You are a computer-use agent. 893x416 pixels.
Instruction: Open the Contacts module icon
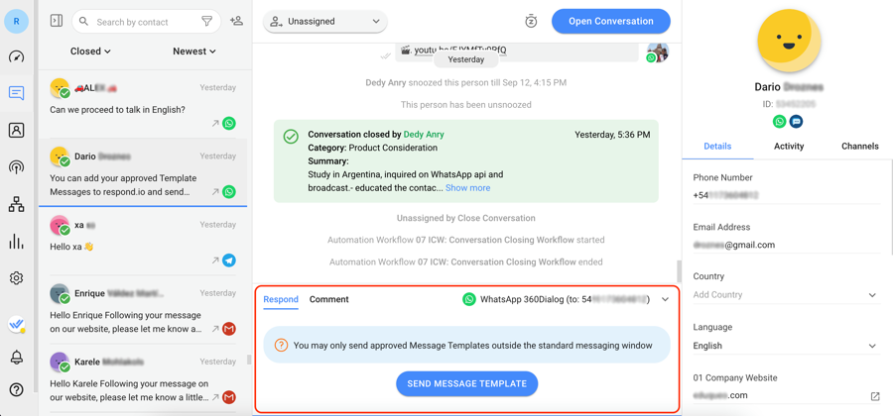click(x=17, y=130)
